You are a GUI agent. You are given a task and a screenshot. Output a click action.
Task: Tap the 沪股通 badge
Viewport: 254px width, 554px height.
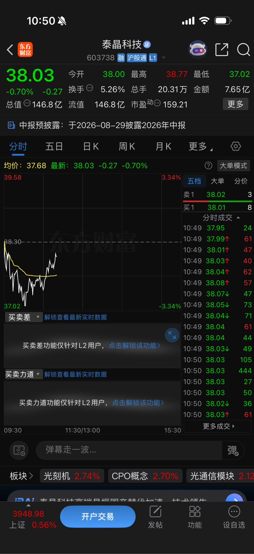click(x=137, y=58)
